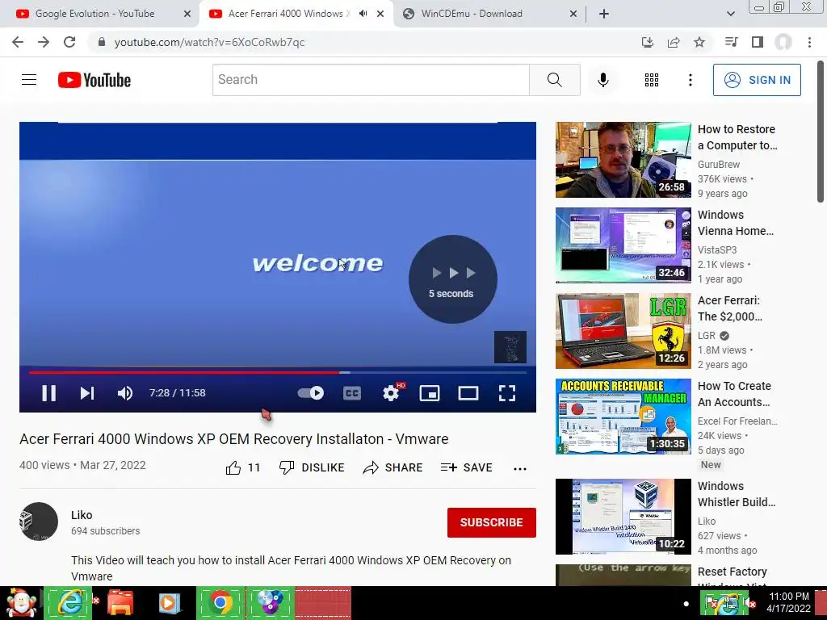Open How to Restore a Computer video thumbnail
Viewport: 827px width, 620px height.
(623, 160)
